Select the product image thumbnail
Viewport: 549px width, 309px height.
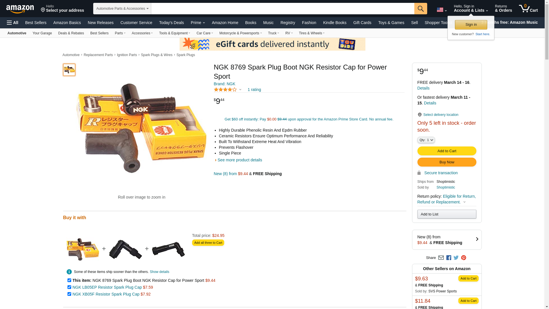click(69, 70)
